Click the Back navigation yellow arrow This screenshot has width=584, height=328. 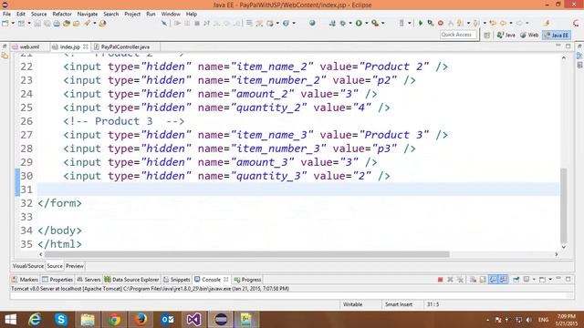click(503, 23)
